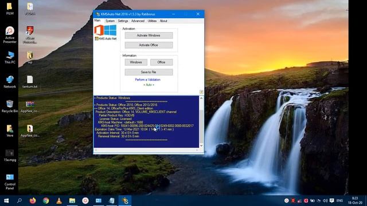Image resolution: width=367 pixels, height=206 pixels.
Task: Click the log scrollbar up arrow
Action: pyautogui.click(x=201, y=98)
